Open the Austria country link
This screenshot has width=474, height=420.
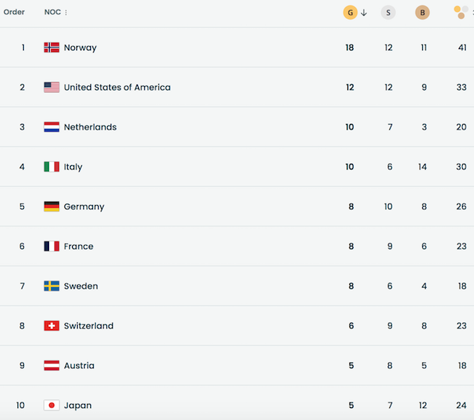point(79,366)
